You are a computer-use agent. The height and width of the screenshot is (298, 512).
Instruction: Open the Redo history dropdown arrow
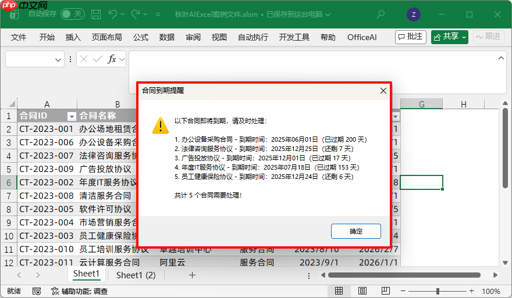click(x=145, y=15)
